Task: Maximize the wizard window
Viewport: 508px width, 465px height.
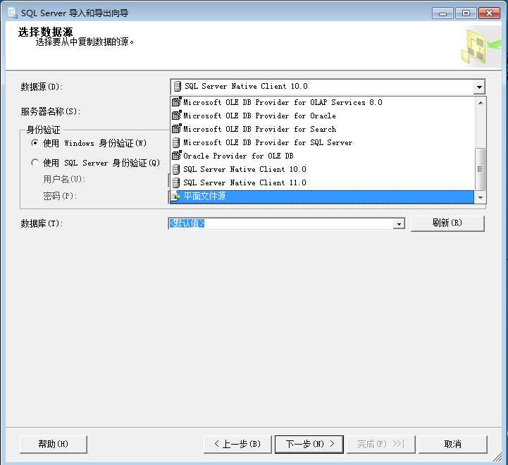Action: (466, 13)
